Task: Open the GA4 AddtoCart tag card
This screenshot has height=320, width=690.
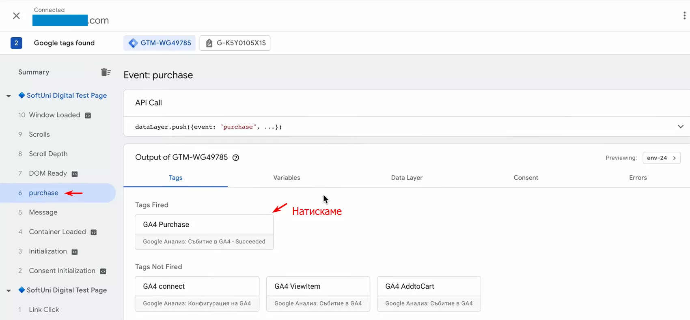Action: point(429,294)
